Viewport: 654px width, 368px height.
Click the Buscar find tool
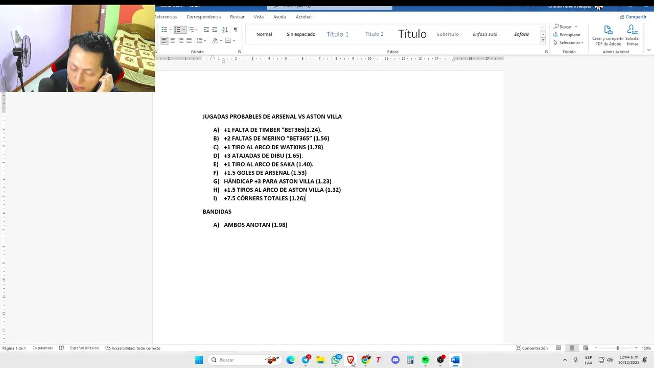[563, 27]
